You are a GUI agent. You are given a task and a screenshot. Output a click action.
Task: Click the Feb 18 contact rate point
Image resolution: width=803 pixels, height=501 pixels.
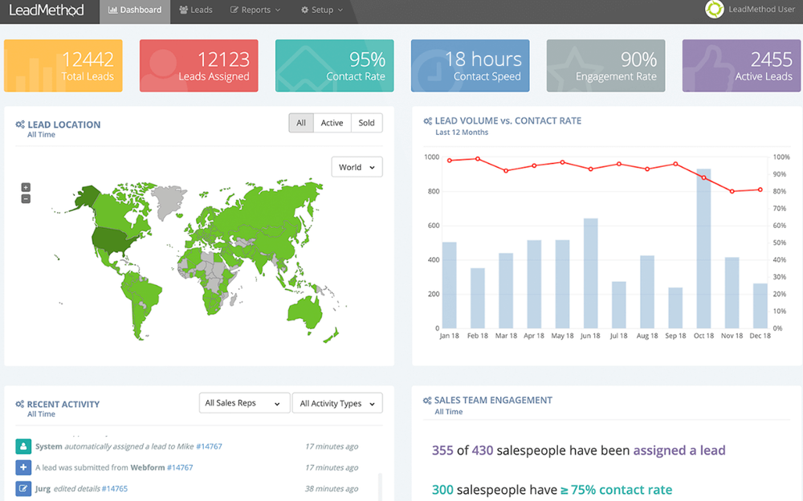(x=478, y=159)
